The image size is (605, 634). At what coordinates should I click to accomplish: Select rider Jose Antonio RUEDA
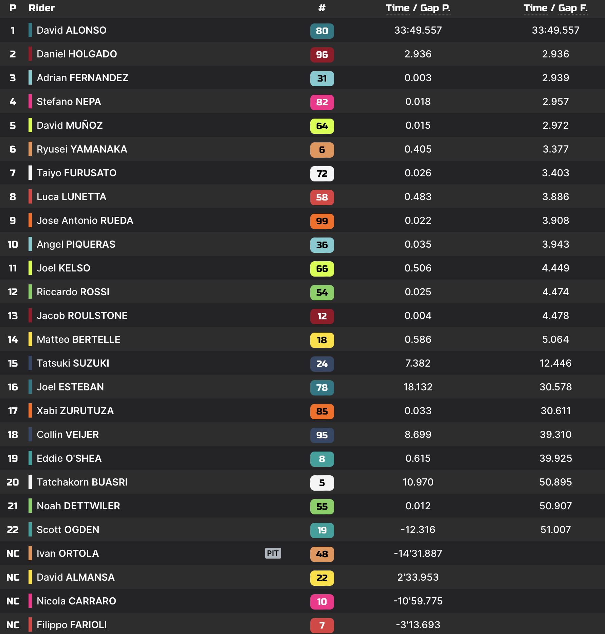point(85,221)
